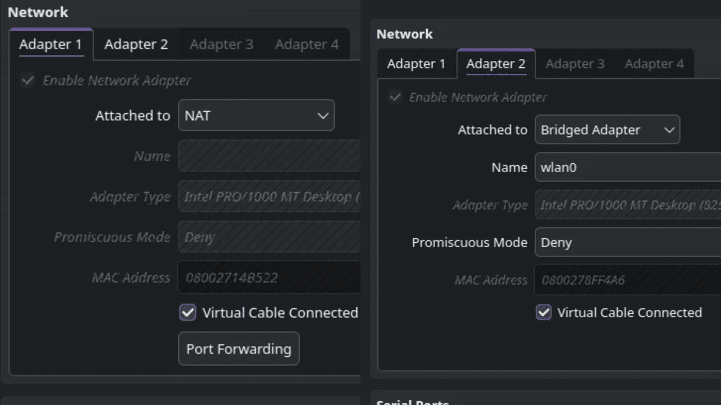Click the left panel Attached to label
The width and height of the screenshot is (721, 405).
133,115
